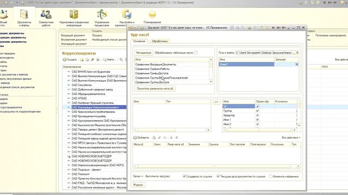Toggle checkbox in the Группа row

coord(257,110)
